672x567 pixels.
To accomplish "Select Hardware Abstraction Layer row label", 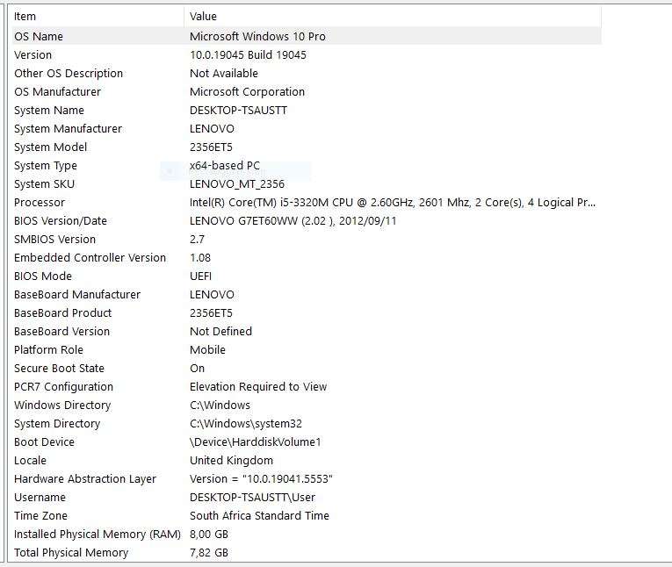I will [x=85, y=478].
